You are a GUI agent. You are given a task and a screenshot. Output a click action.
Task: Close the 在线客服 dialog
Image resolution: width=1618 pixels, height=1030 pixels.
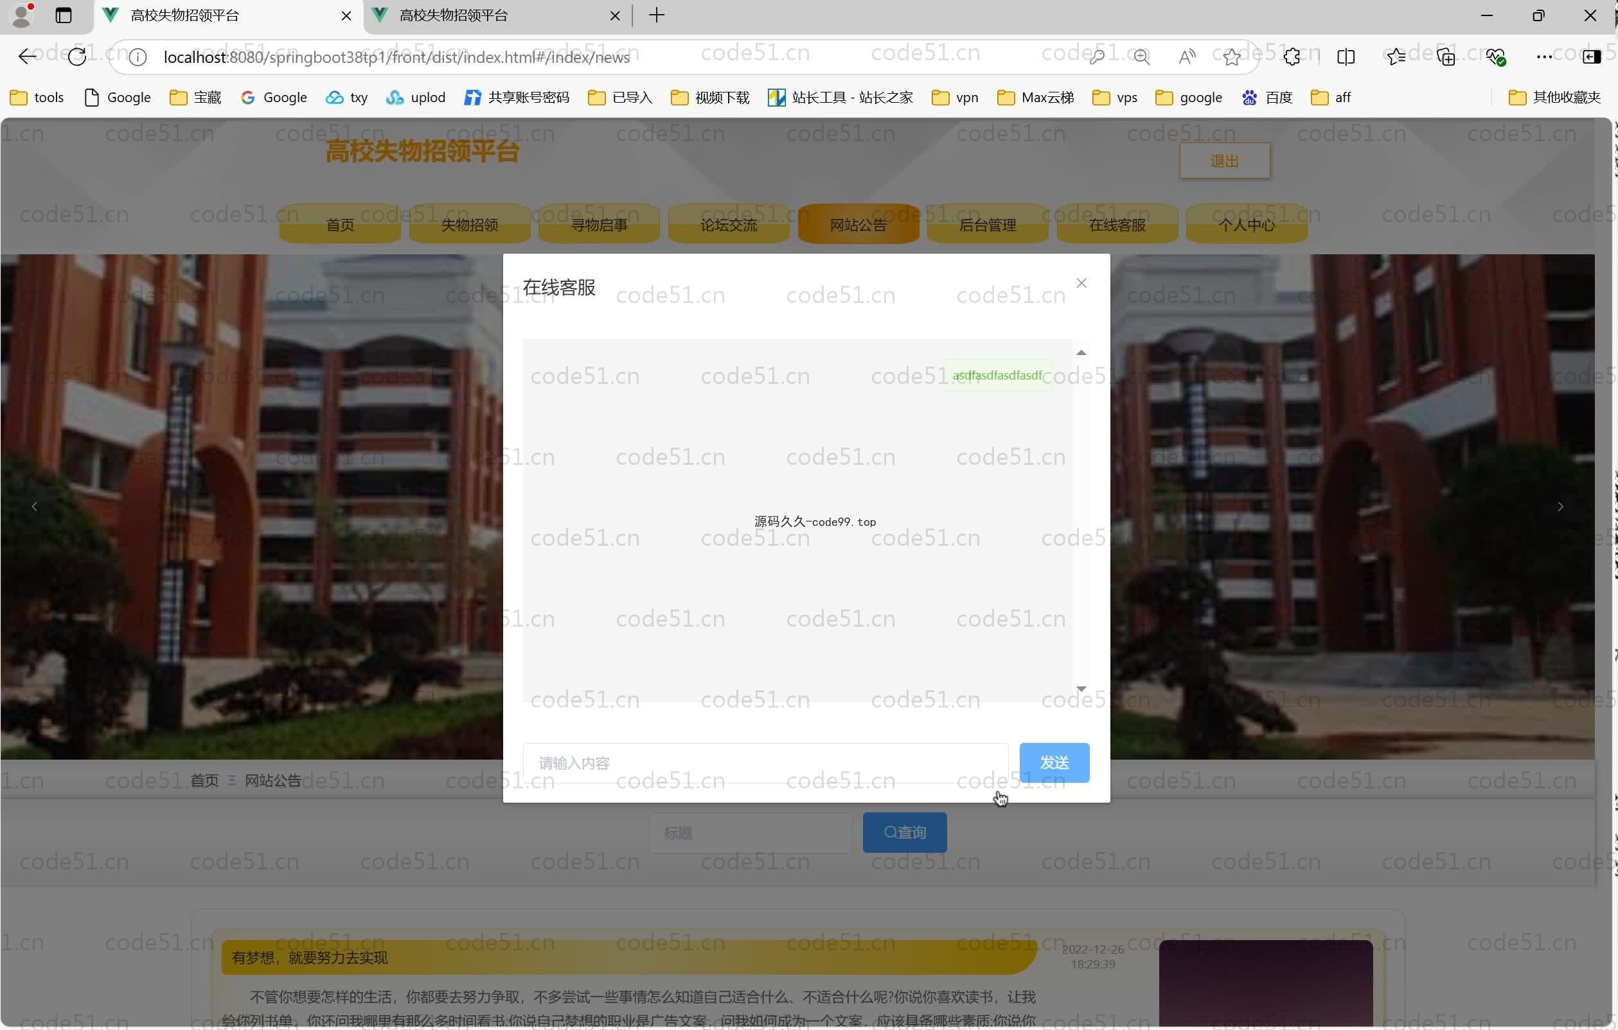[x=1081, y=283]
